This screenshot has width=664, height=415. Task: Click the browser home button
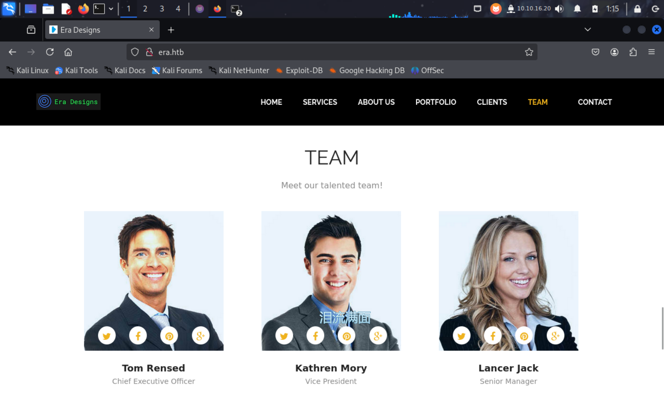coord(68,52)
